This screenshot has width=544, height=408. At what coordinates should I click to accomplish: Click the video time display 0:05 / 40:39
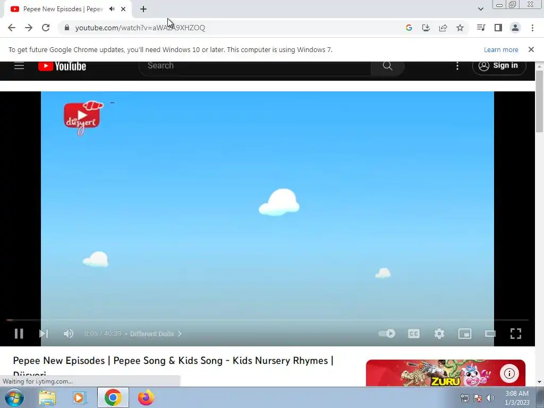coord(103,334)
